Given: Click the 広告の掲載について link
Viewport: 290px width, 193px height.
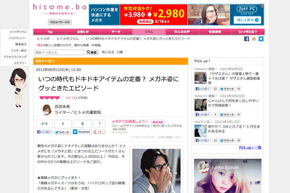Looking at the screenshot, I should pyautogui.click(x=170, y=137).
